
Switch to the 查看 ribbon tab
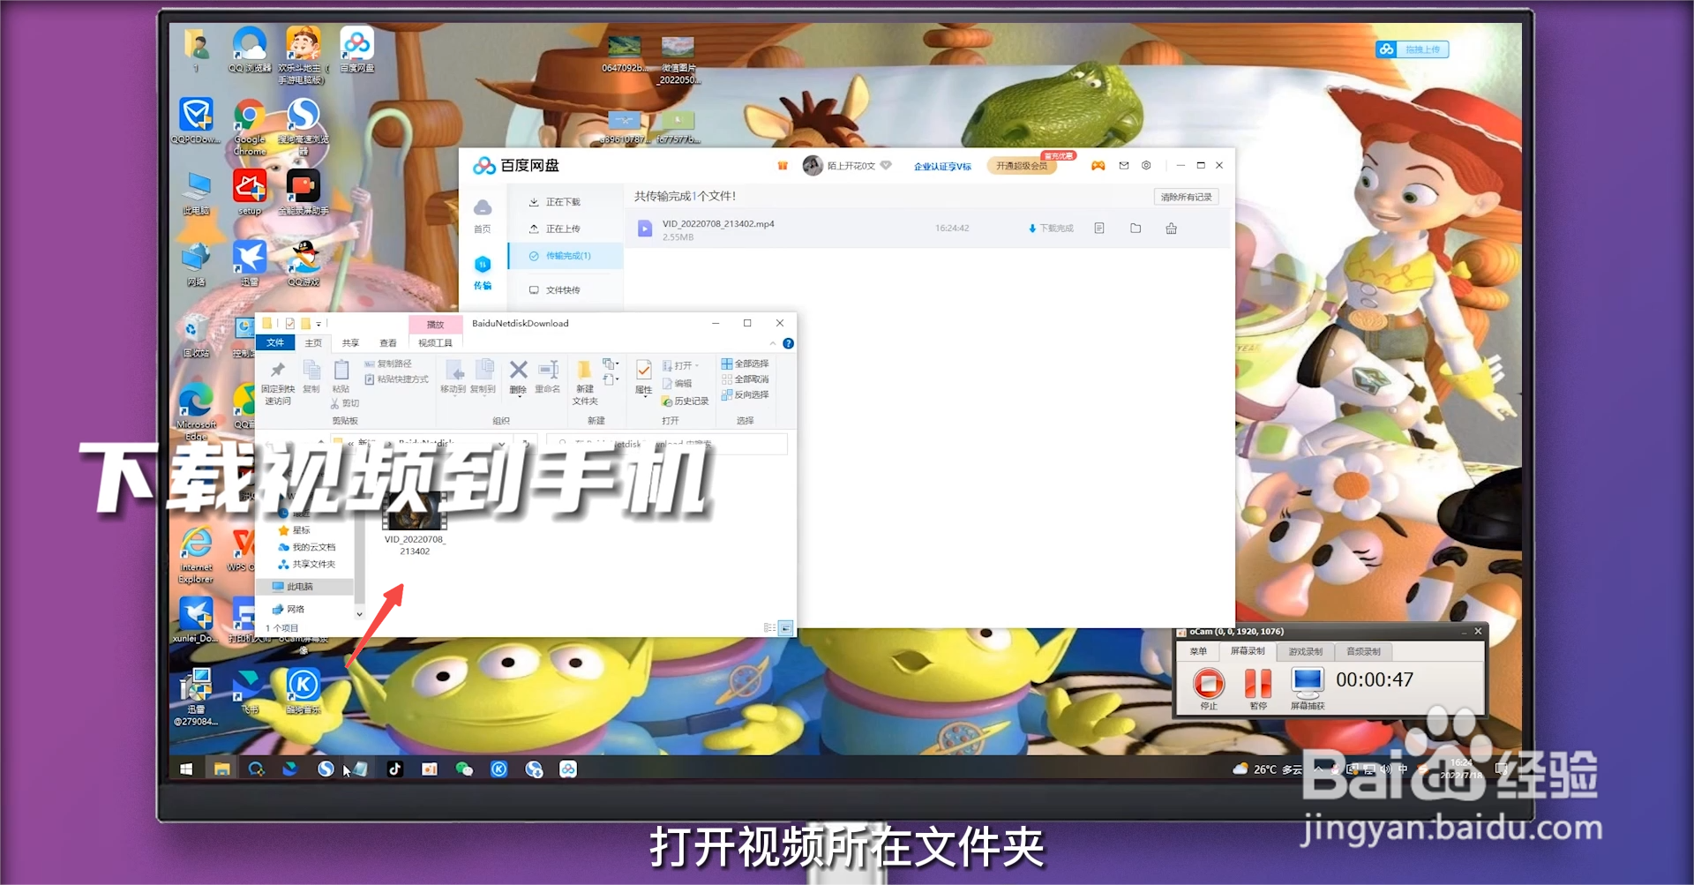click(x=388, y=342)
